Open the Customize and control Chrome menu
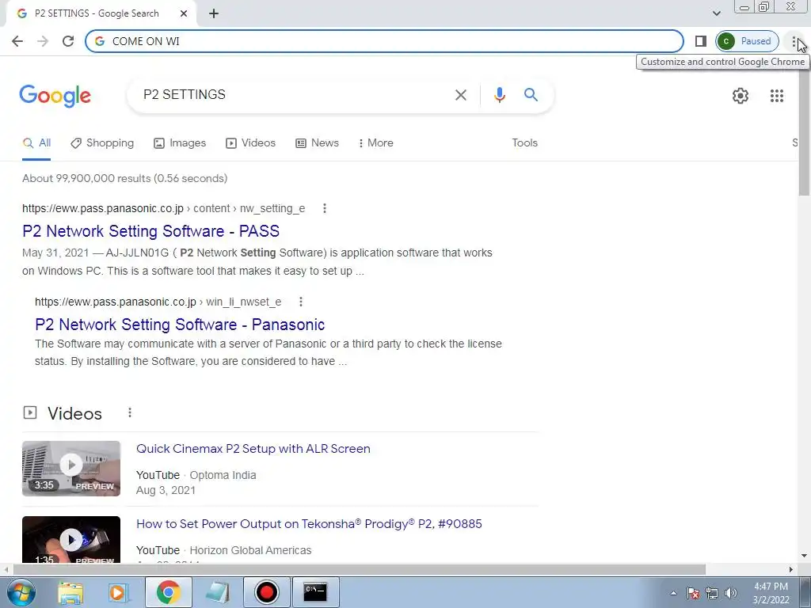Viewport: 811px width, 608px height. pos(794,41)
